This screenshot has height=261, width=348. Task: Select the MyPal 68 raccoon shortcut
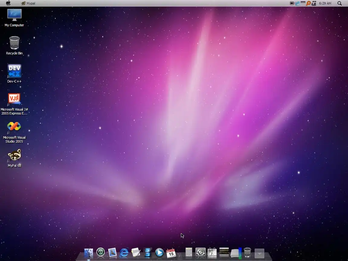(14, 155)
